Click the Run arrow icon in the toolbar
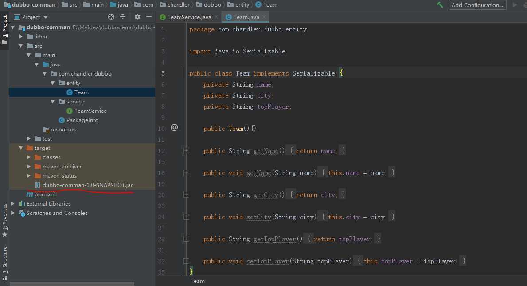Image resolution: width=527 pixels, height=286 pixels. point(515,5)
